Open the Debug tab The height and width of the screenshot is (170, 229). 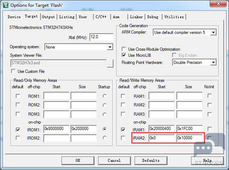coord(153,17)
